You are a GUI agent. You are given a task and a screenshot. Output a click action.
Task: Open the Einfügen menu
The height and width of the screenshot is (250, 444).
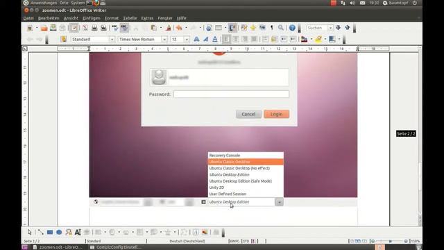[92, 18]
